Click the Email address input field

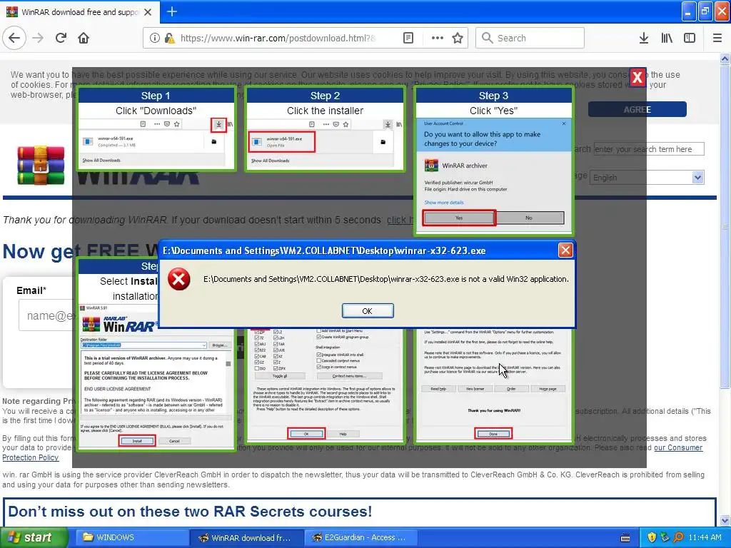click(x=46, y=315)
